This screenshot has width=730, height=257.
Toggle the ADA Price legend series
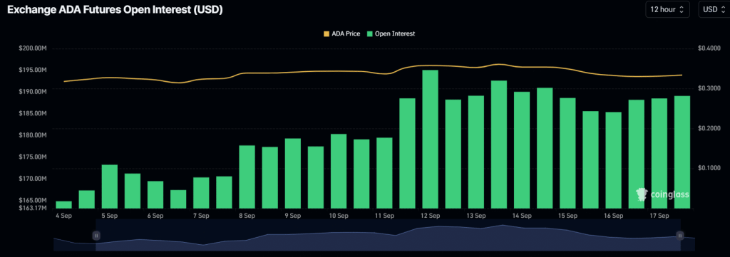(x=341, y=34)
